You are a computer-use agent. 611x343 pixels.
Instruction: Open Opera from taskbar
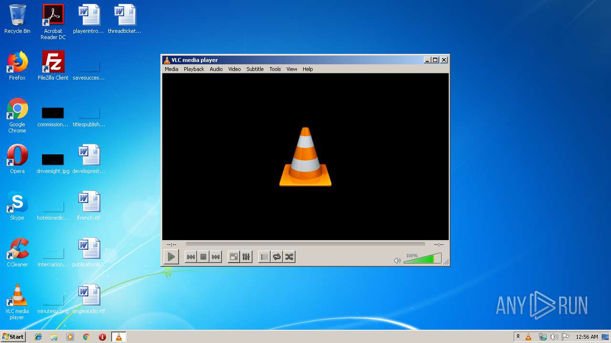102,337
